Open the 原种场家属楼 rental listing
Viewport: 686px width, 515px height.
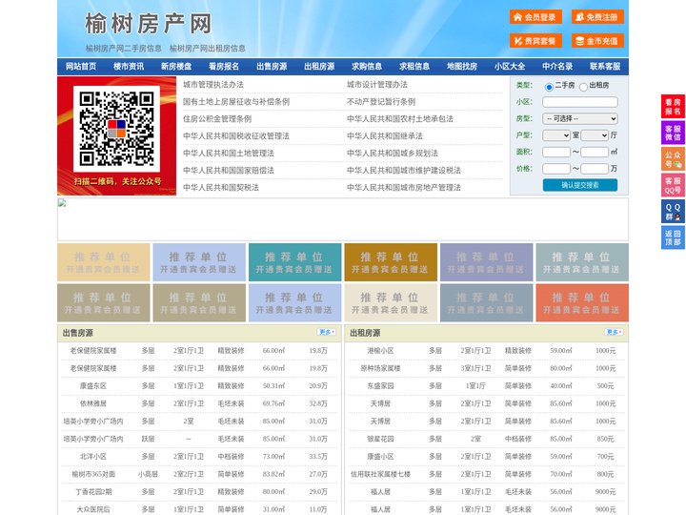click(x=380, y=368)
